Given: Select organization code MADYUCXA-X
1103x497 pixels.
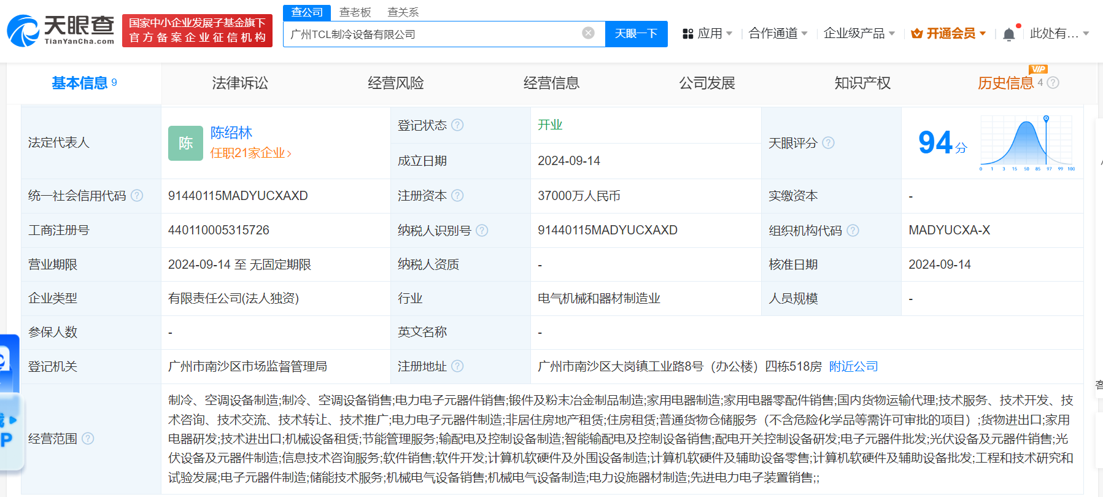Looking at the screenshot, I should coord(950,230).
